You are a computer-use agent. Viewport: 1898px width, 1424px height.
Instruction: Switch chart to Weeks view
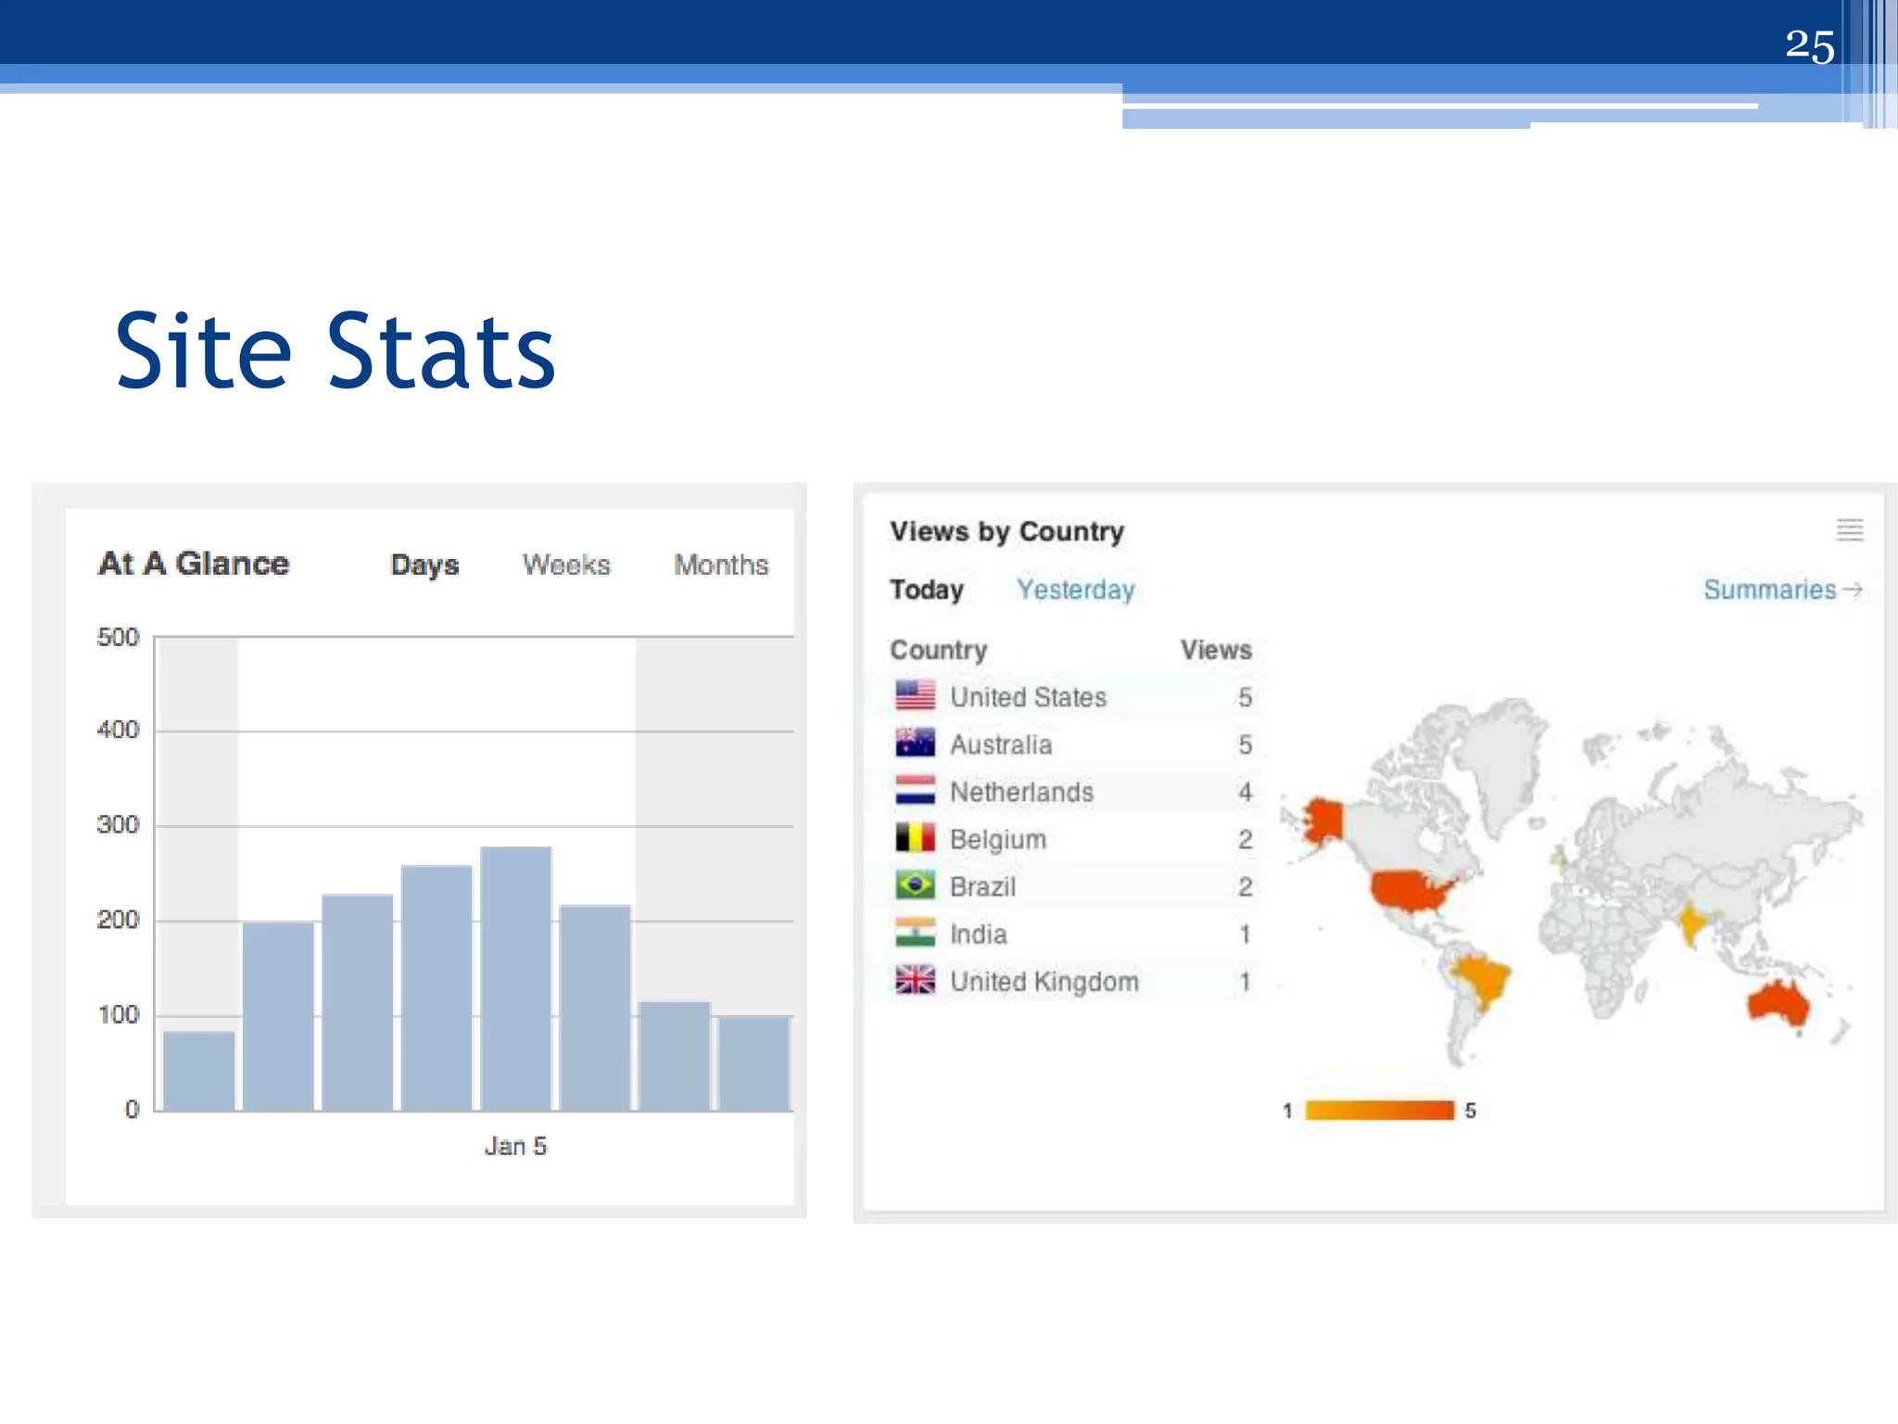pyautogui.click(x=566, y=565)
